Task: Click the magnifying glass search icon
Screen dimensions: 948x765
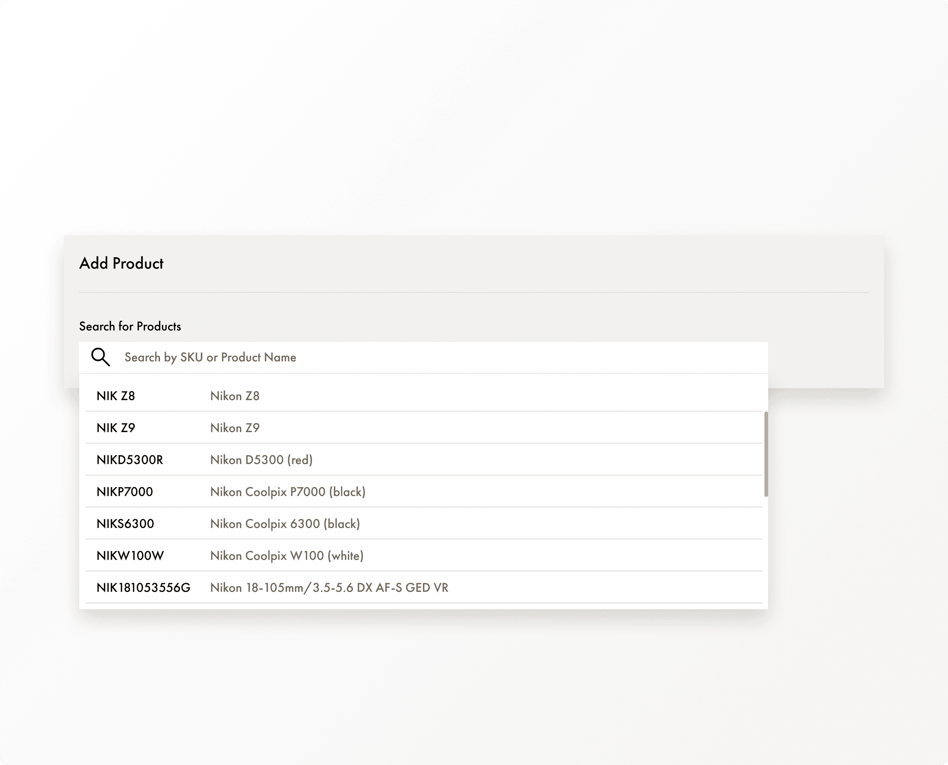Action: 100,357
